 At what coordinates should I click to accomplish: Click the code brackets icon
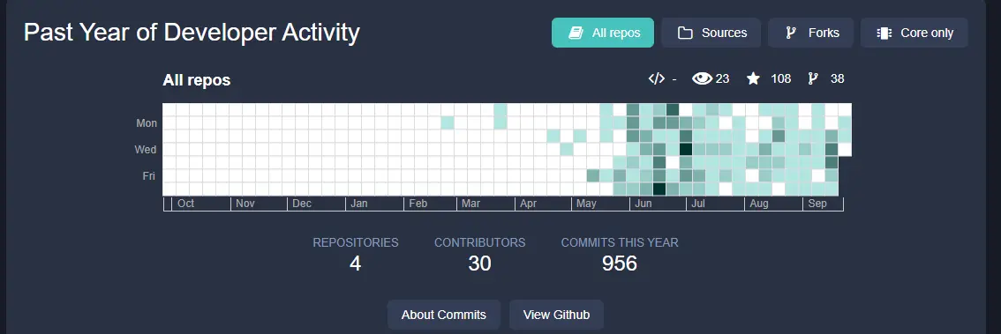656,78
